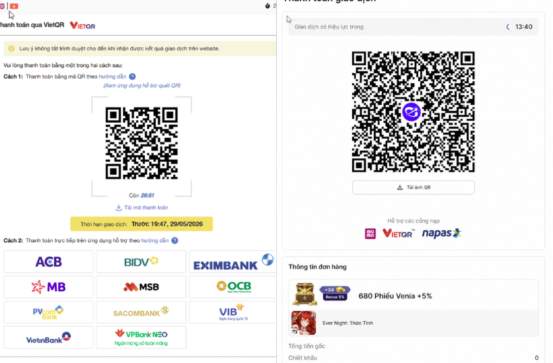
Task: Pick the VIB bank logo
Action: (233, 312)
